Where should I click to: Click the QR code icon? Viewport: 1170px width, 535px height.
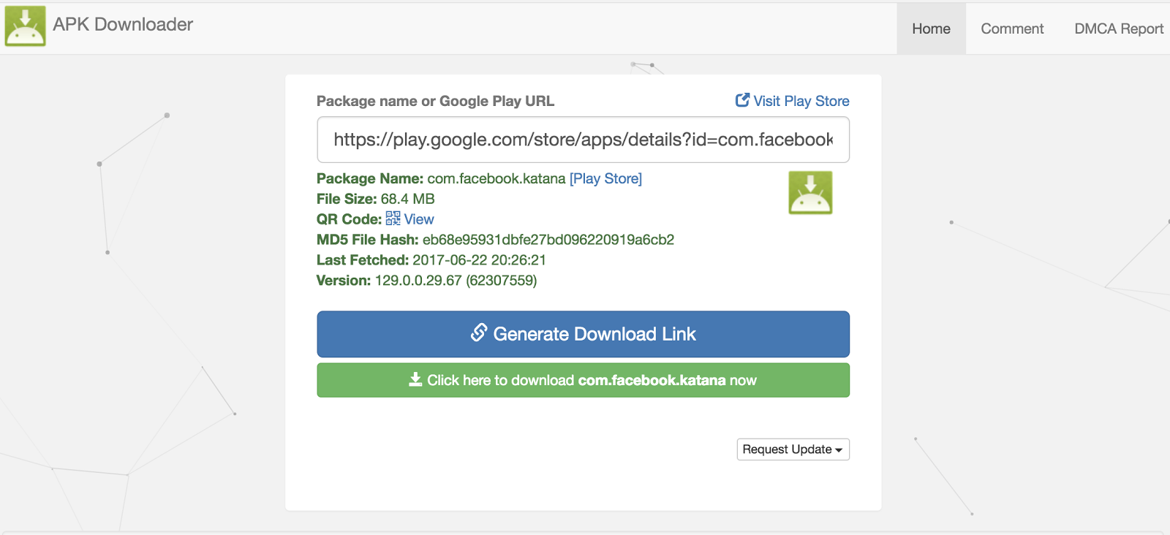[393, 219]
